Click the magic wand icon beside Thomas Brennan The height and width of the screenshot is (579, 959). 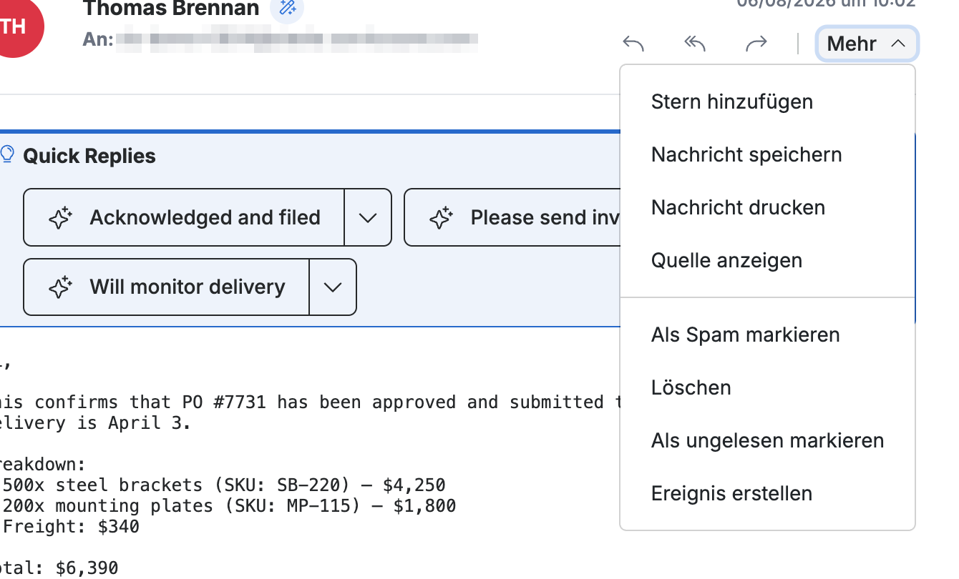(x=287, y=9)
